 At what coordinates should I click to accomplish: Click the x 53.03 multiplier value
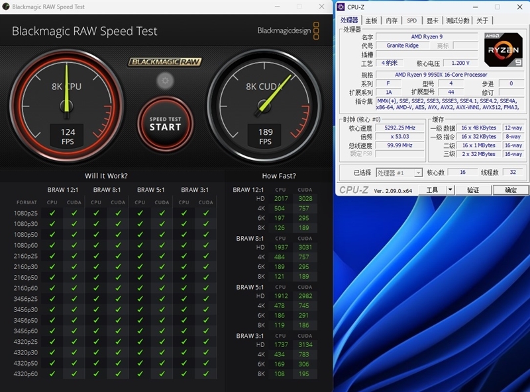400,136
